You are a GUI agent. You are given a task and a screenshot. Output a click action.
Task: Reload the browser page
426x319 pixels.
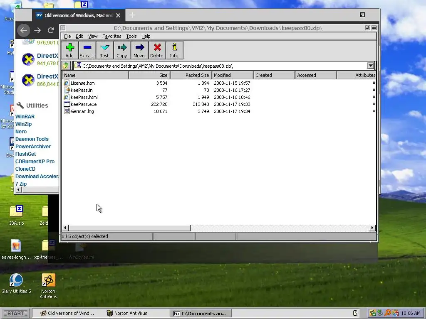point(51,30)
